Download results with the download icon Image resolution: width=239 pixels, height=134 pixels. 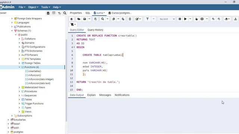click(236, 19)
